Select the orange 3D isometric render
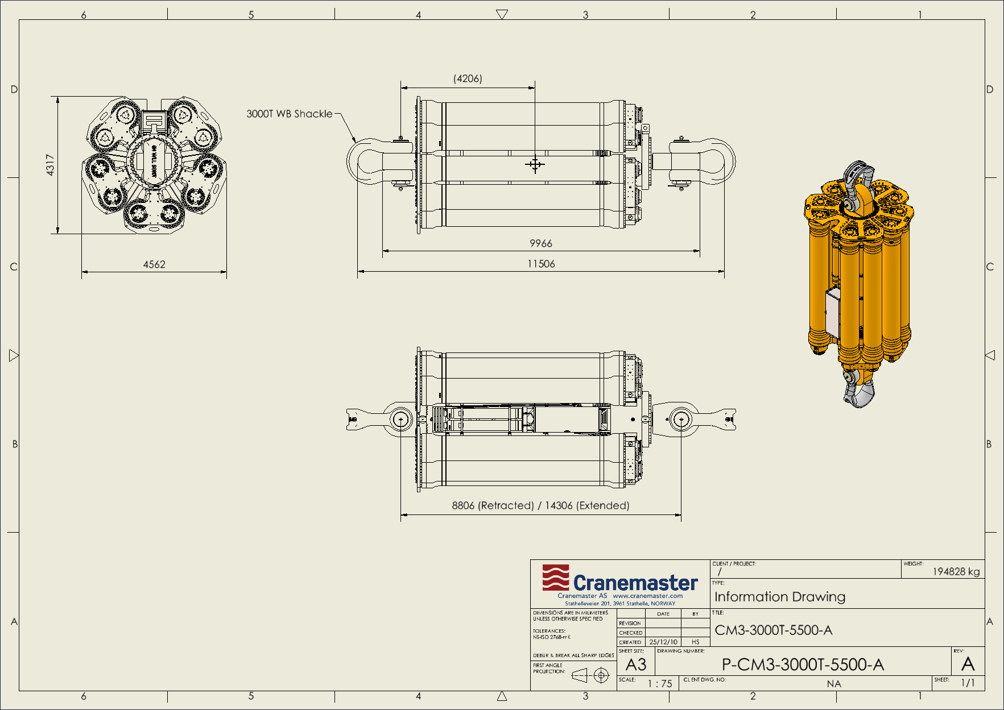The image size is (1004, 710). point(858,284)
